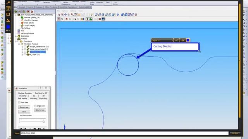This screenshot has width=248, height=139.
Task: Open the font name dropdown above text box
Action: (x=162, y=40)
